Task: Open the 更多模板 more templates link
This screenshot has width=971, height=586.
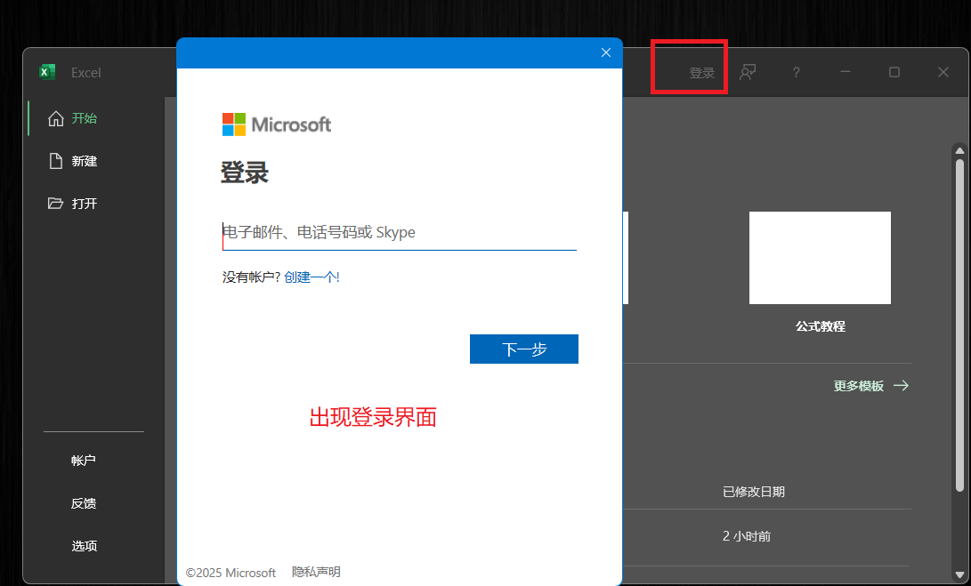Action: click(858, 386)
